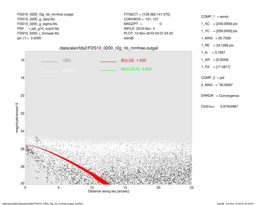The width and height of the screenshot is (256, 205).
Task: Click the x-axis tick label 25
Action: pos(192,188)
